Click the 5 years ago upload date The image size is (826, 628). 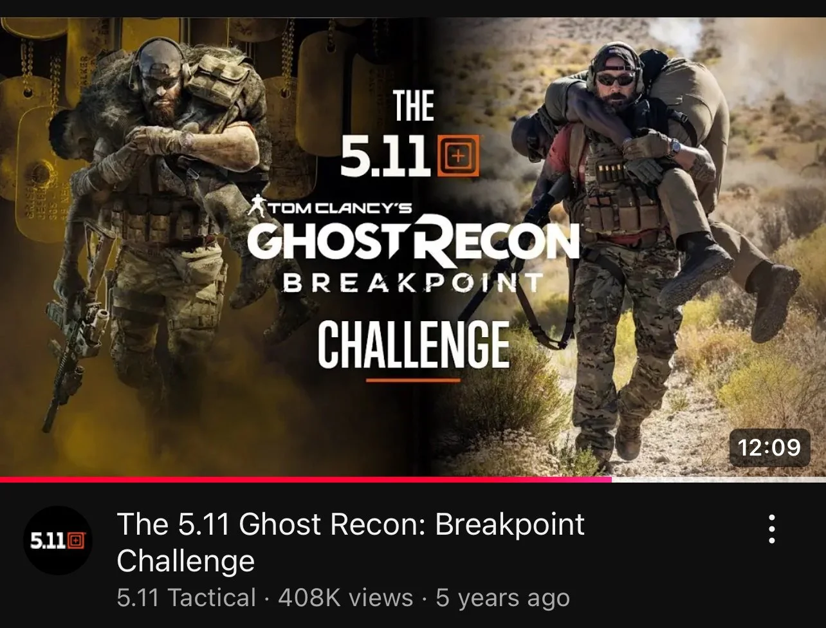pos(502,598)
